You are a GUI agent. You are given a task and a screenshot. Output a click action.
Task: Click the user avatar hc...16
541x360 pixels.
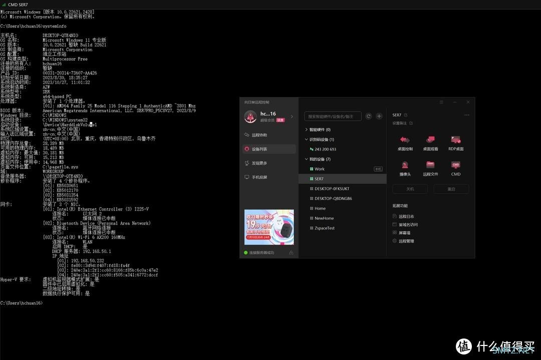pos(250,116)
